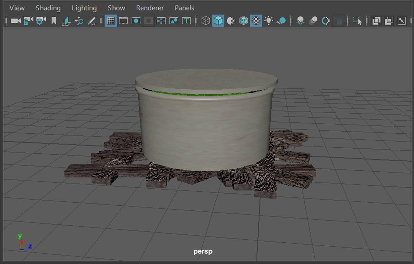Toggle the Textured checker icon

pyautogui.click(x=256, y=21)
